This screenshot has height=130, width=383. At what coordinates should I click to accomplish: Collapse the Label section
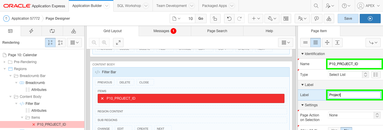tap(302, 85)
